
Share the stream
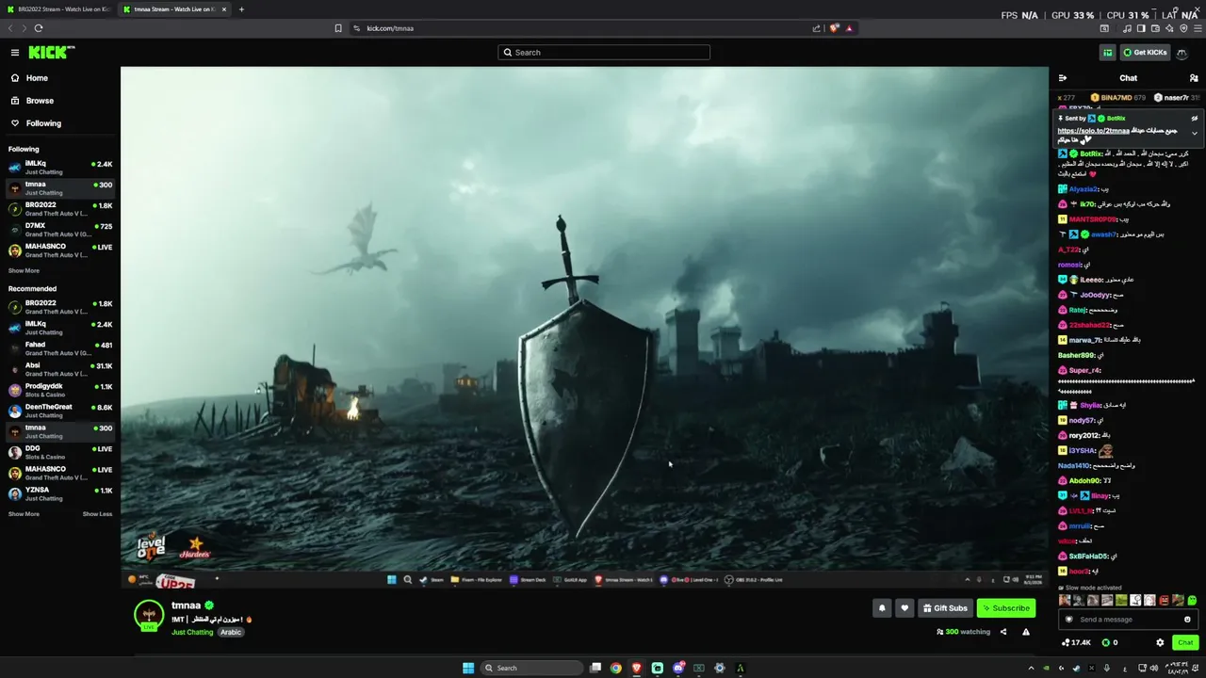[1003, 632]
